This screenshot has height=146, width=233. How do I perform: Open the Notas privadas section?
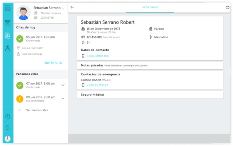point(92,65)
